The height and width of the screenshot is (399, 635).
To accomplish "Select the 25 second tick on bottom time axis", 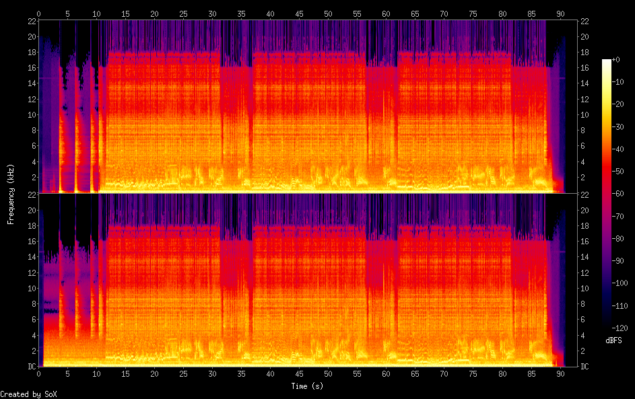I will (x=183, y=373).
